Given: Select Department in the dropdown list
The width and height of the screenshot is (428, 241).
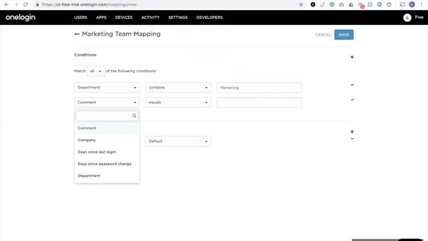Looking at the screenshot, I should pyautogui.click(x=107, y=175).
